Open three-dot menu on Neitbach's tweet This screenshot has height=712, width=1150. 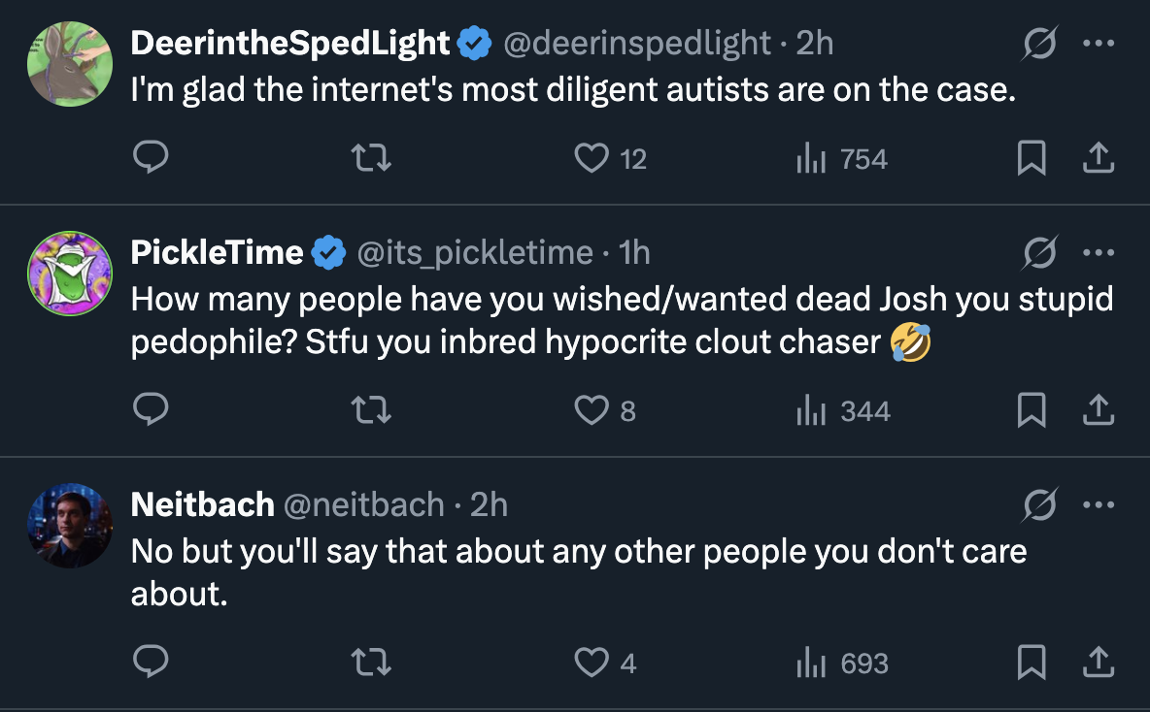(x=1099, y=504)
